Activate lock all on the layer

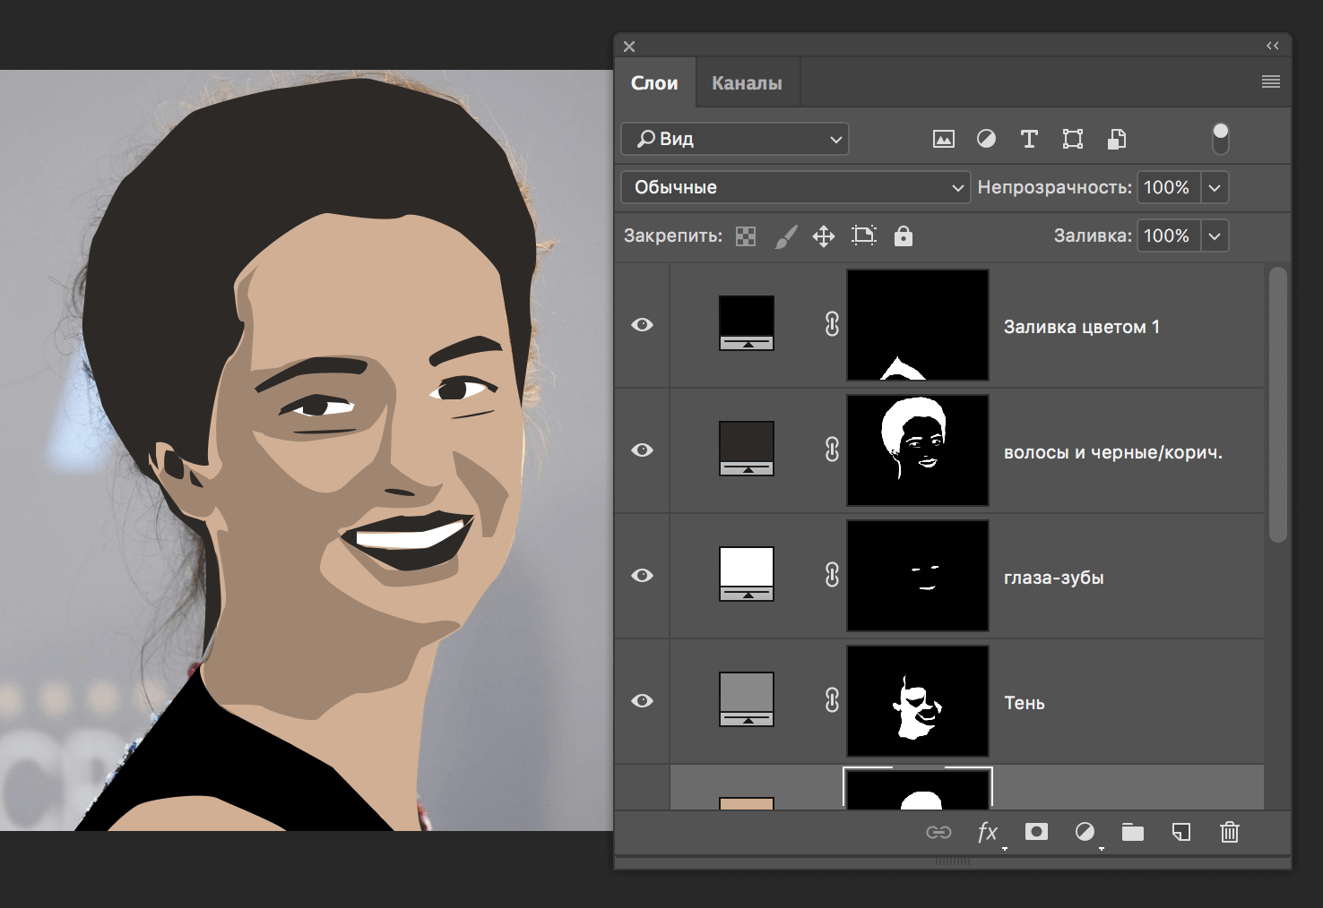coord(903,236)
